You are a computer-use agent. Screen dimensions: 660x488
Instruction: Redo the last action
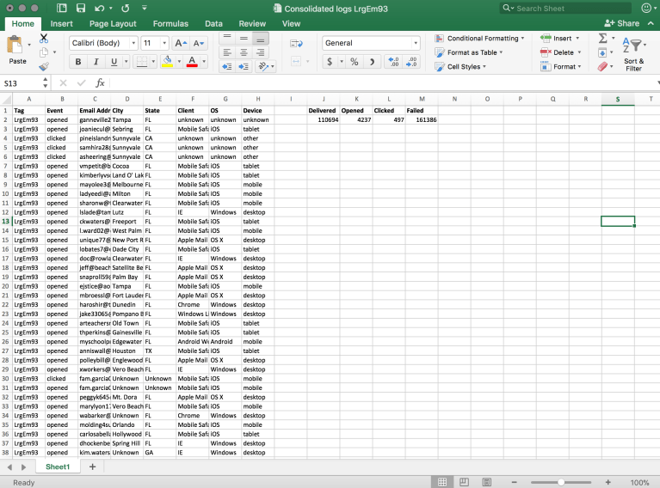[x=125, y=8]
